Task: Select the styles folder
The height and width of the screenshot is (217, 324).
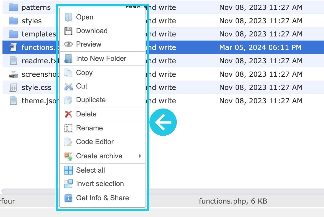Action: [29, 21]
